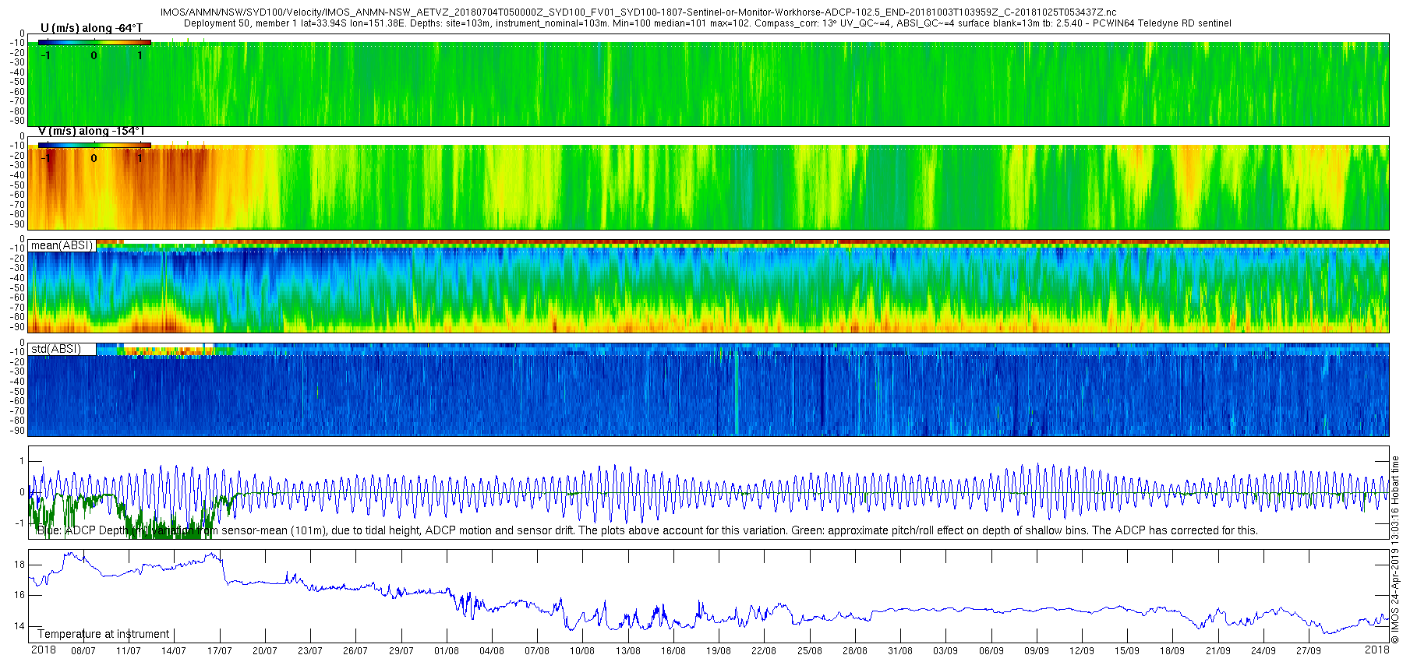This screenshot has width=1403, height=662.
Task: Click inside the mean(ABSI) backscatter heatmap
Action: (x=709, y=286)
